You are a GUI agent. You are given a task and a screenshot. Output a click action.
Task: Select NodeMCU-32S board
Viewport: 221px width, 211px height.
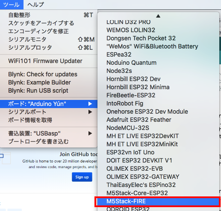158,128
